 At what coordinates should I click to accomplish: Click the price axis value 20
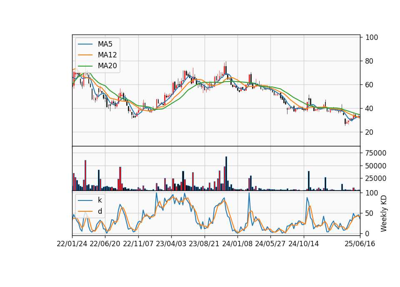370,132
